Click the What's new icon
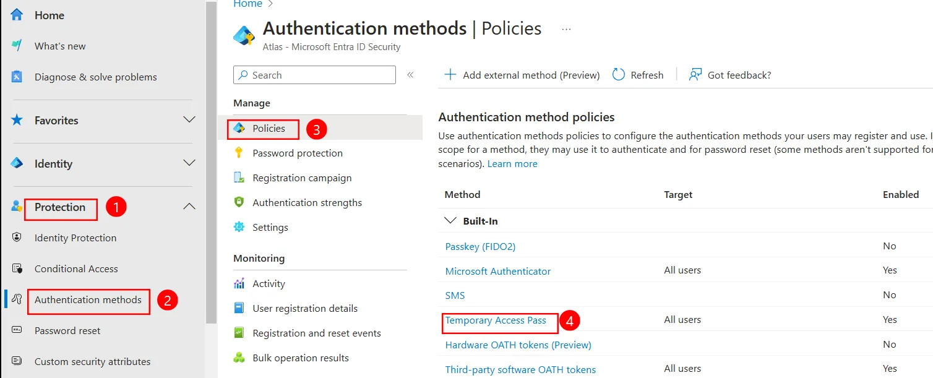 (17, 46)
